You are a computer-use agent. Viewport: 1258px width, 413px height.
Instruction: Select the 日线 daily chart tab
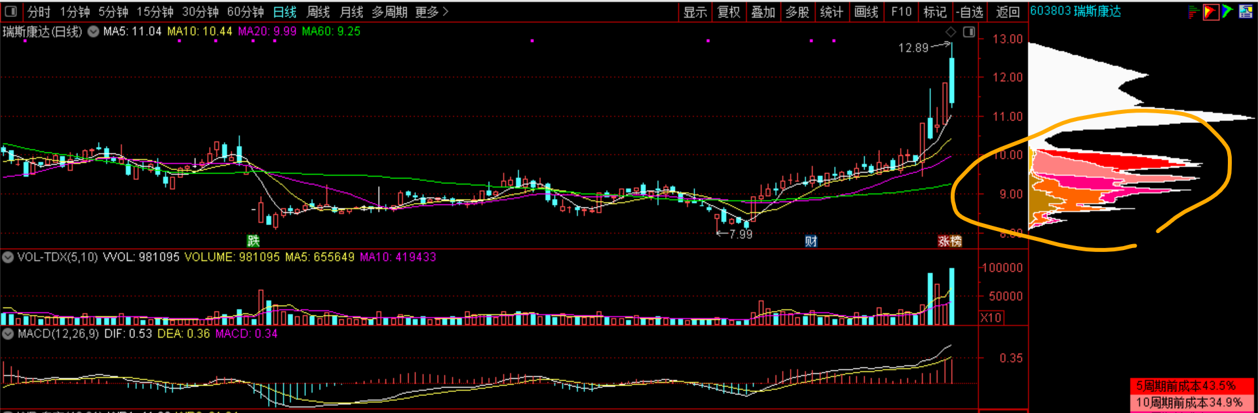click(x=284, y=12)
